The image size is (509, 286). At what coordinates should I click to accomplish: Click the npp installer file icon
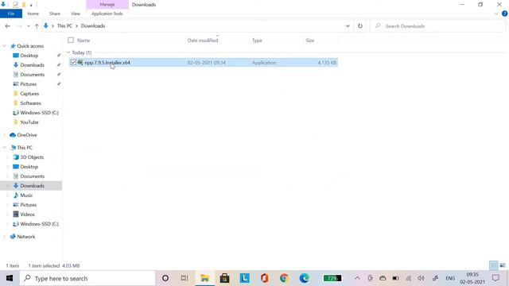[80, 62]
